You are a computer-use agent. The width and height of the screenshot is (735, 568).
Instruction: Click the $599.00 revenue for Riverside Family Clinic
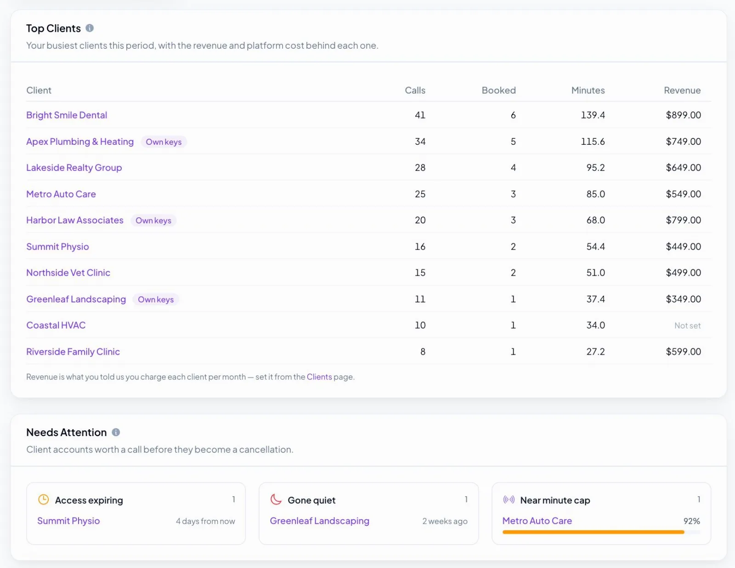(683, 352)
